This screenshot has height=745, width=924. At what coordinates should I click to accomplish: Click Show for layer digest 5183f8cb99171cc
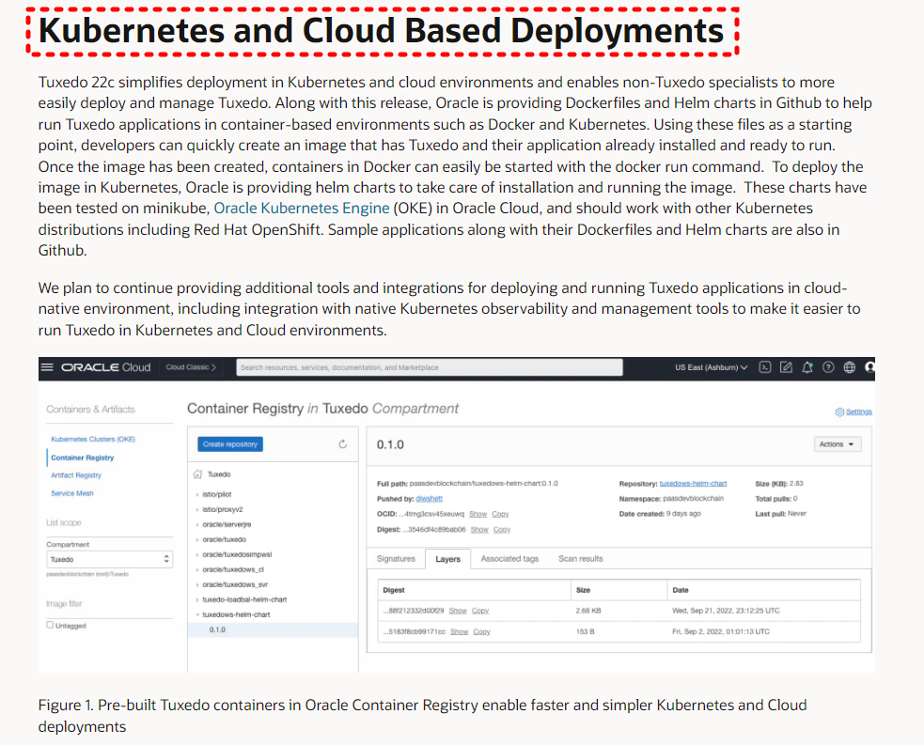coord(459,631)
